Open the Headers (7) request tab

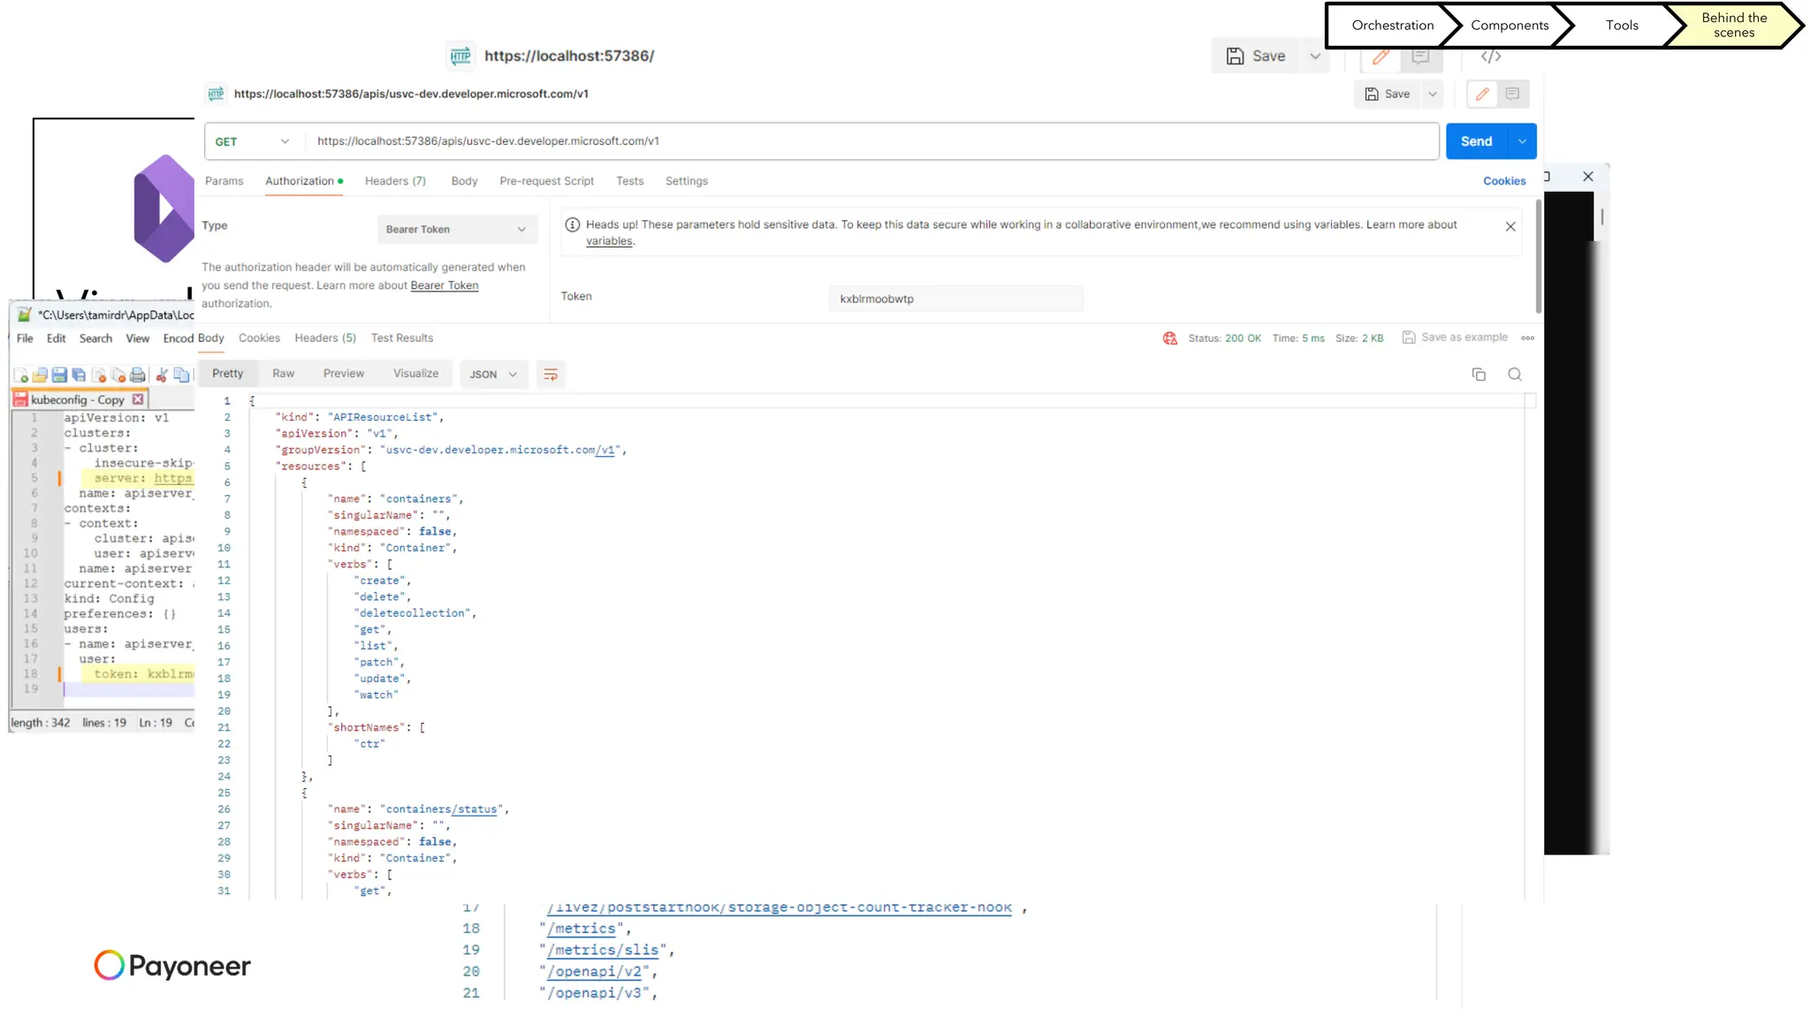pos(395,181)
